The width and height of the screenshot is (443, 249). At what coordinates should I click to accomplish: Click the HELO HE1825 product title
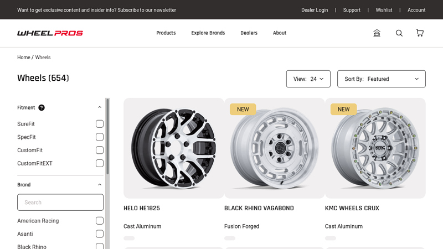[x=142, y=208]
